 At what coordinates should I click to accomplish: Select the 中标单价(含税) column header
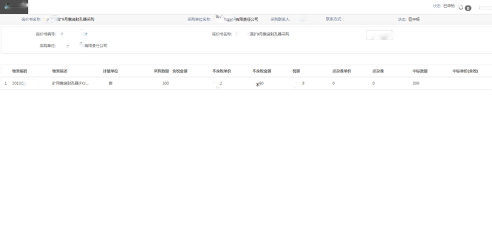[x=465, y=71]
